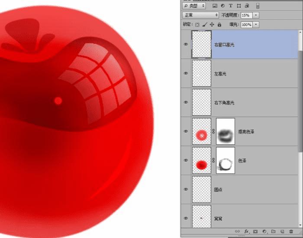The width and height of the screenshot is (303, 238).
Task: Hide the 色泽 layer
Action: pyautogui.click(x=186, y=160)
